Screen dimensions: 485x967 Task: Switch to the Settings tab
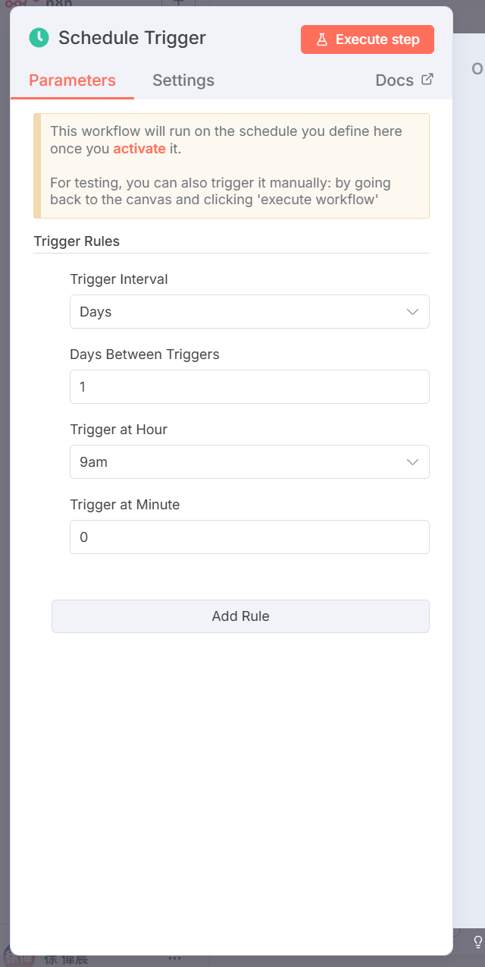tap(183, 80)
